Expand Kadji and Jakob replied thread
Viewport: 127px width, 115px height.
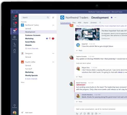point(83,63)
